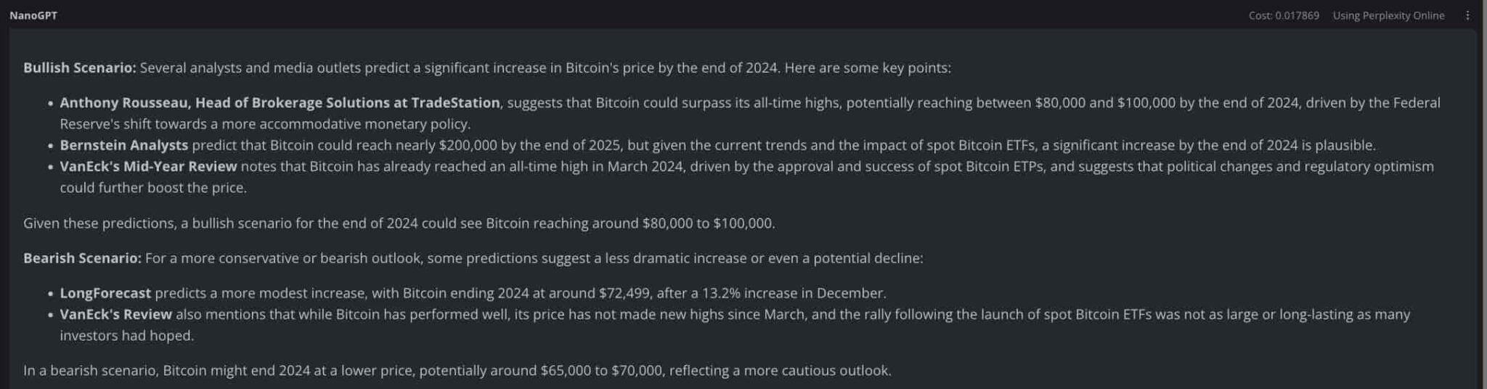This screenshot has width=1487, height=389.
Task: Click the 'LongForecast' bold text
Action: (x=105, y=293)
